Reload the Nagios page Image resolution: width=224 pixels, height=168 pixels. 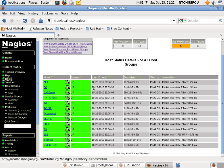coord(25,21)
